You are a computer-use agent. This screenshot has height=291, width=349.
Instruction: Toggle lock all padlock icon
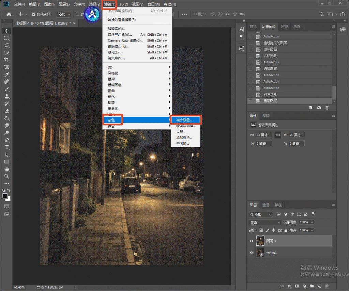286,230
